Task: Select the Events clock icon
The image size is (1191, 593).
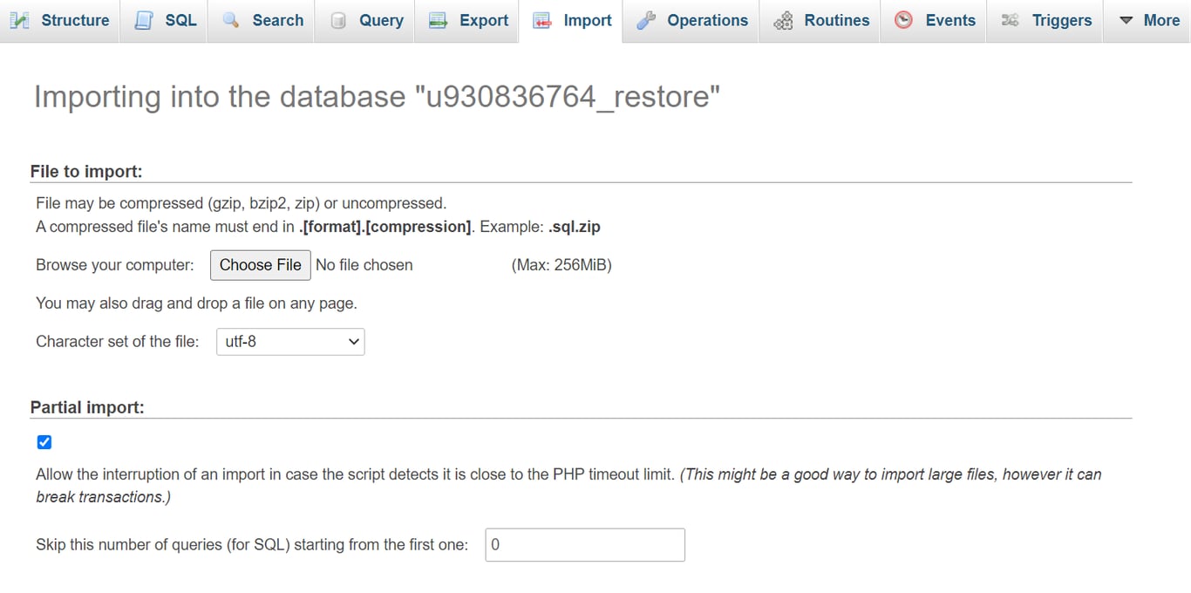Action: (904, 19)
